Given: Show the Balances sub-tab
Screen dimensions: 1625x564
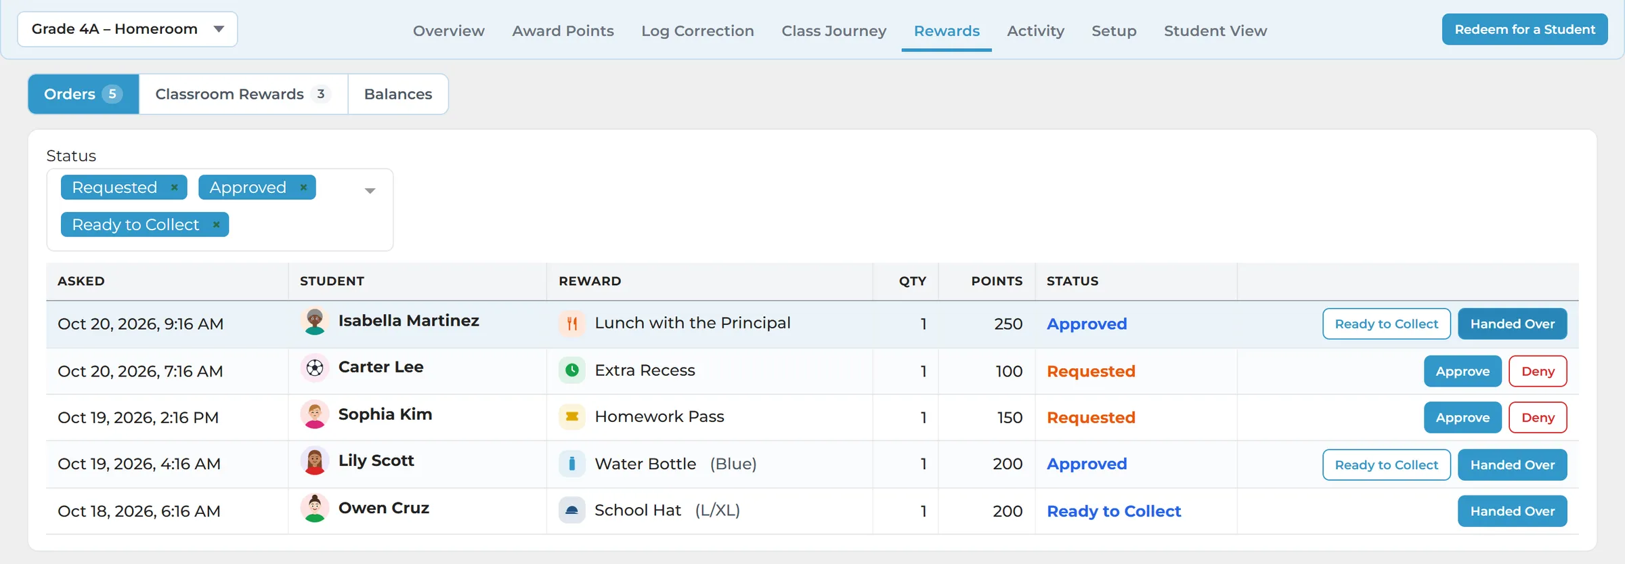Looking at the screenshot, I should [398, 94].
